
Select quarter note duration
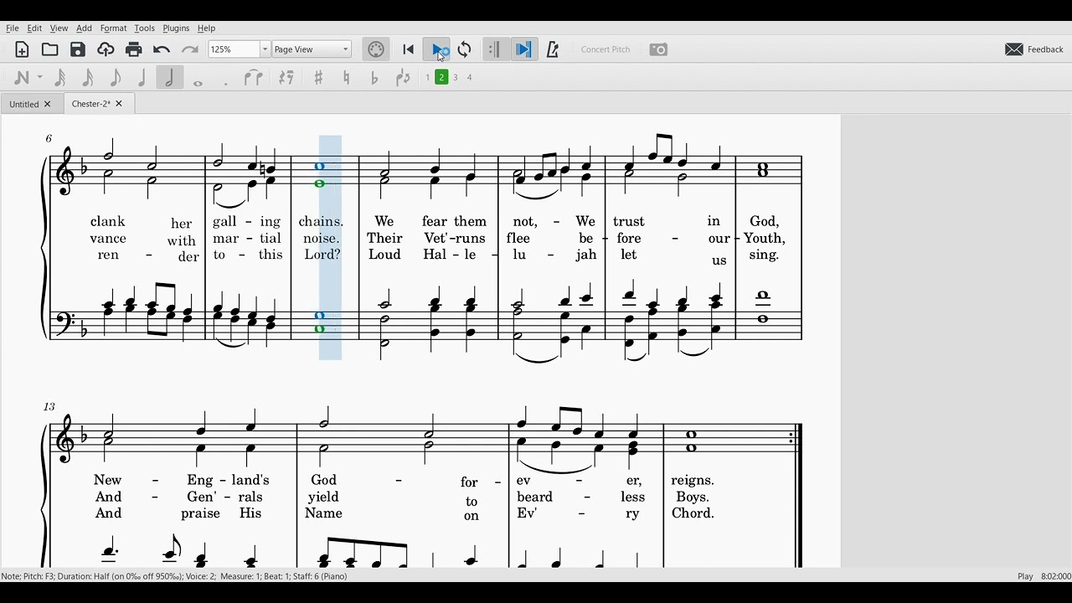(x=170, y=78)
